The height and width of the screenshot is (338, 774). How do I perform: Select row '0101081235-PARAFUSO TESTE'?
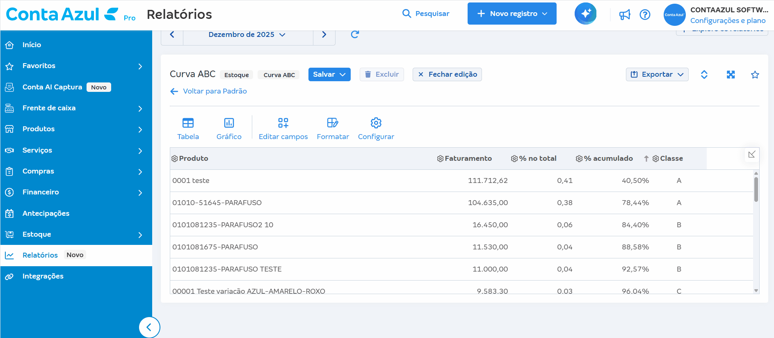point(461,269)
